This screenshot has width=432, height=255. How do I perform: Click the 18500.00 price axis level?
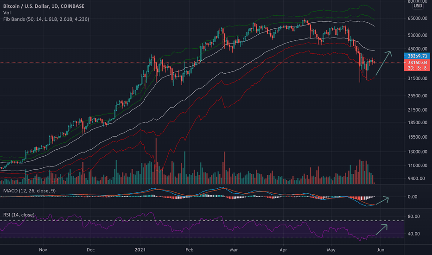click(418, 123)
